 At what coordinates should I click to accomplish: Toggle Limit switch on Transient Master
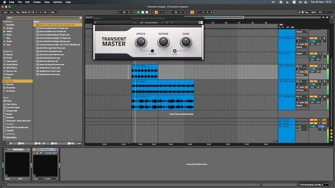[174, 51]
